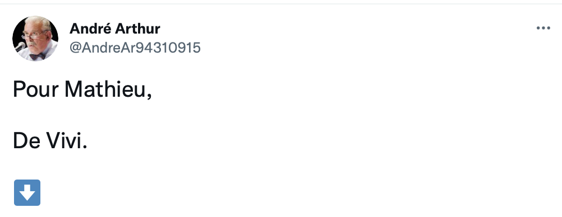Click the first name 'André' in header
The image size is (562, 217).
[90, 29]
